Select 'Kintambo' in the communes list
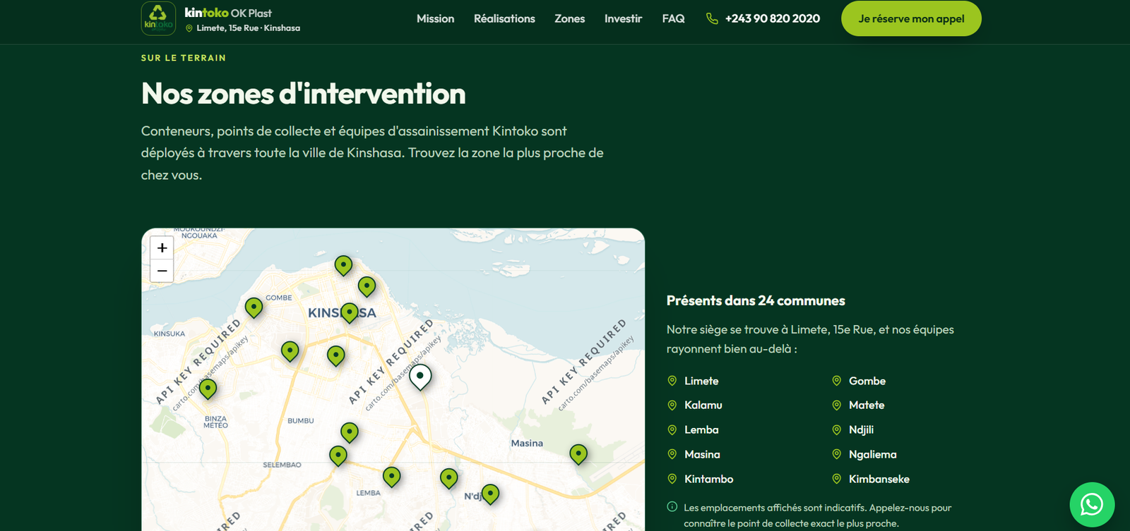The width and height of the screenshot is (1130, 531). [x=708, y=479]
